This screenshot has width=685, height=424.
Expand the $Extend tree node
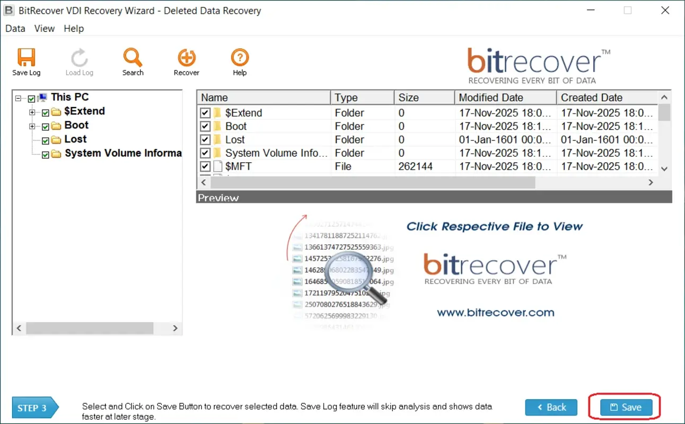coord(33,111)
